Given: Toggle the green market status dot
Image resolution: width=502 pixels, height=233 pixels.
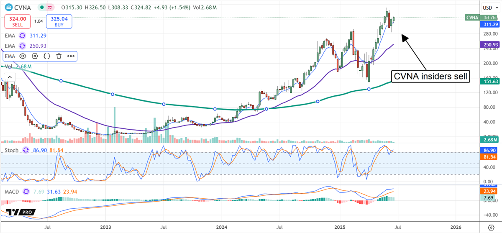Looking at the screenshot, I should (42, 8).
